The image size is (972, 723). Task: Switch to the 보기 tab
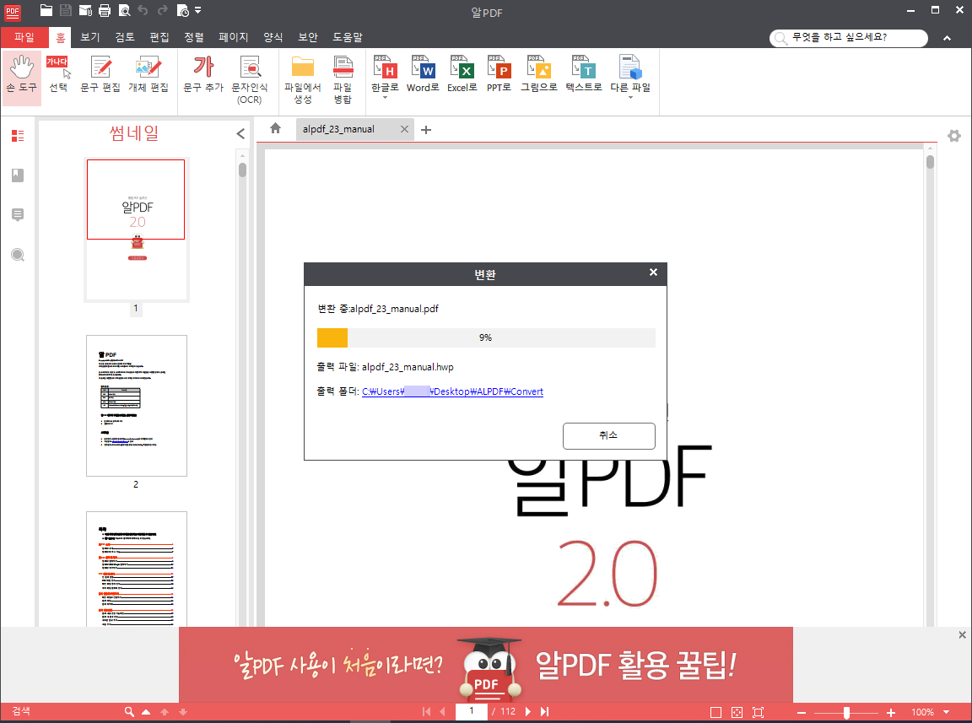[90, 37]
